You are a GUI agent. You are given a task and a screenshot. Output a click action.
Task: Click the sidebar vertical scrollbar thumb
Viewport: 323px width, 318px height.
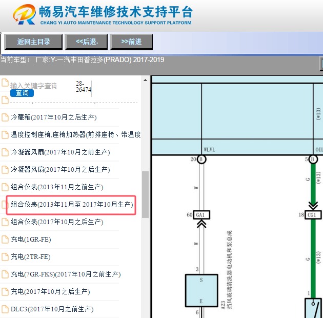click(x=145, y=194)
